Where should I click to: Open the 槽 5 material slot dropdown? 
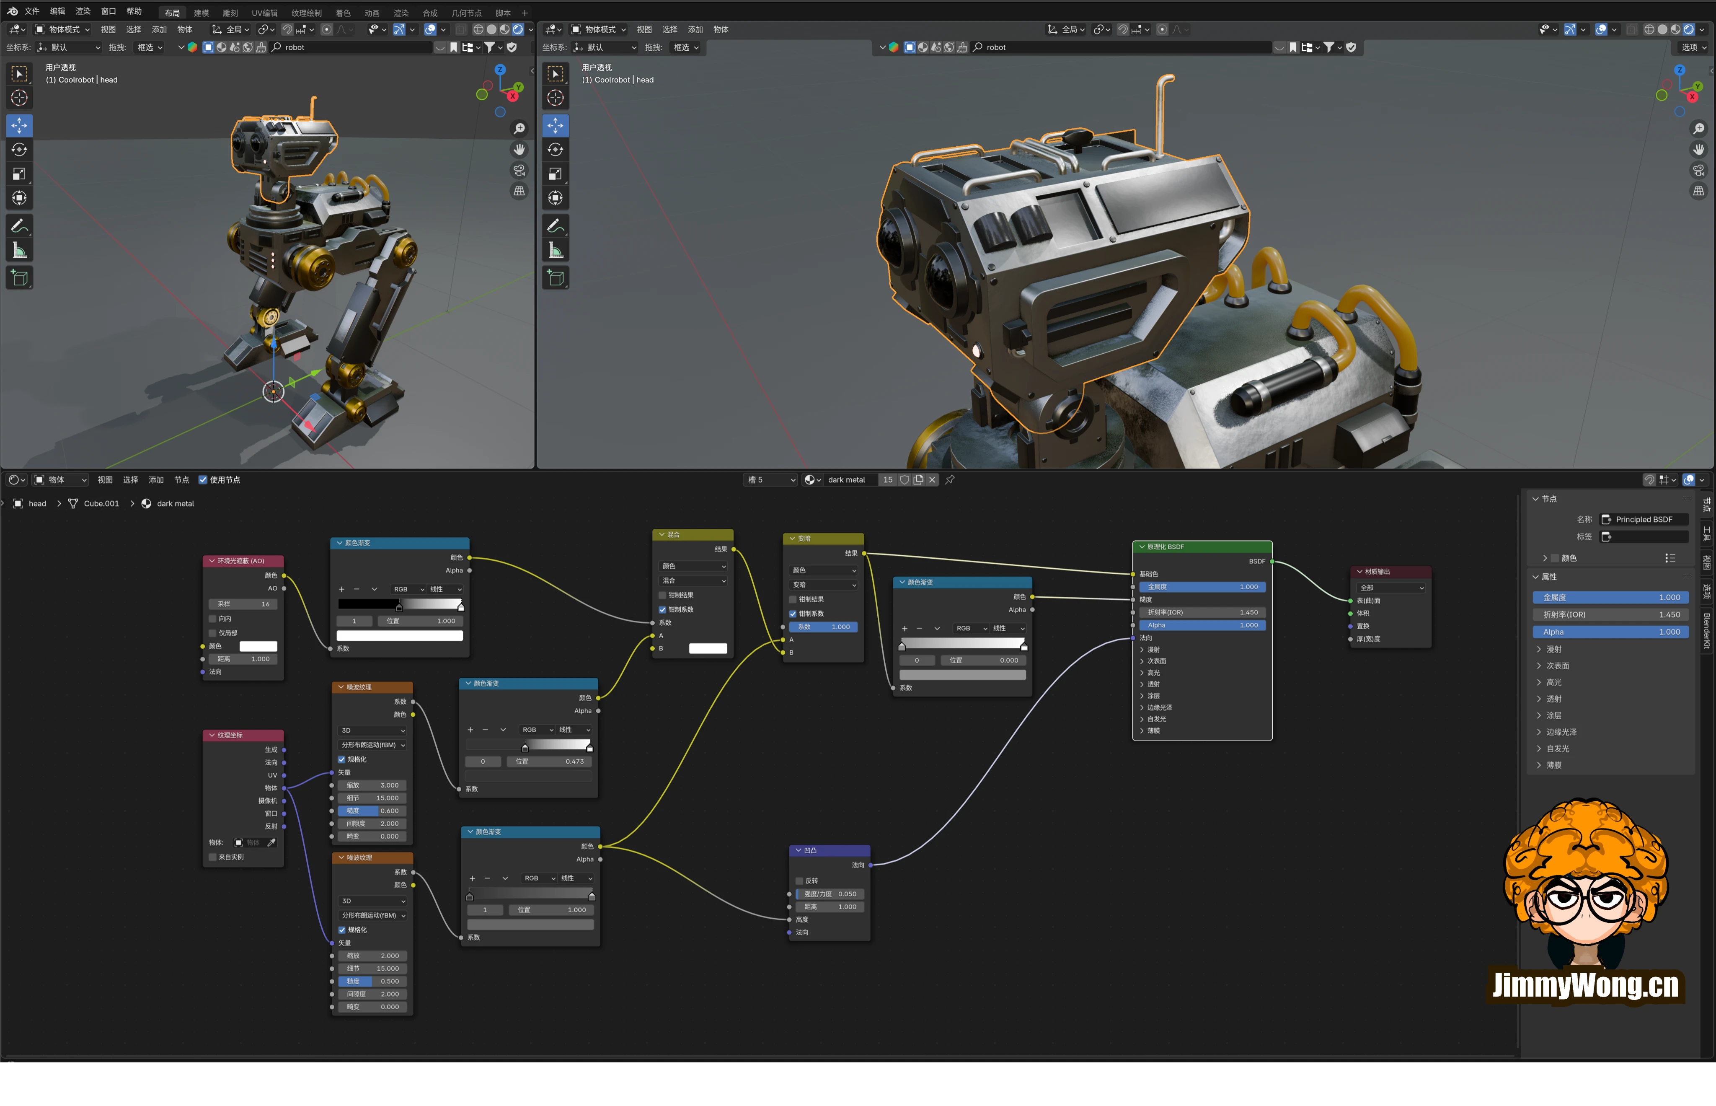click(771, 480)
